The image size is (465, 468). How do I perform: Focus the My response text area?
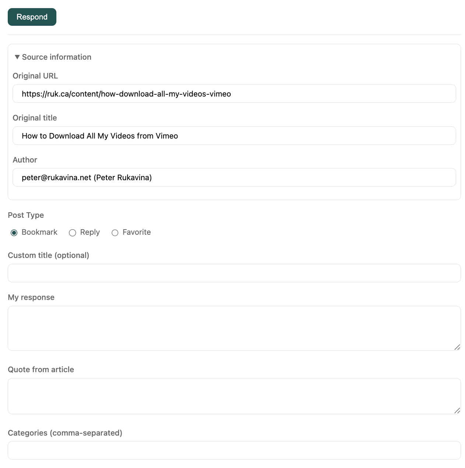[x=234, y=328]
